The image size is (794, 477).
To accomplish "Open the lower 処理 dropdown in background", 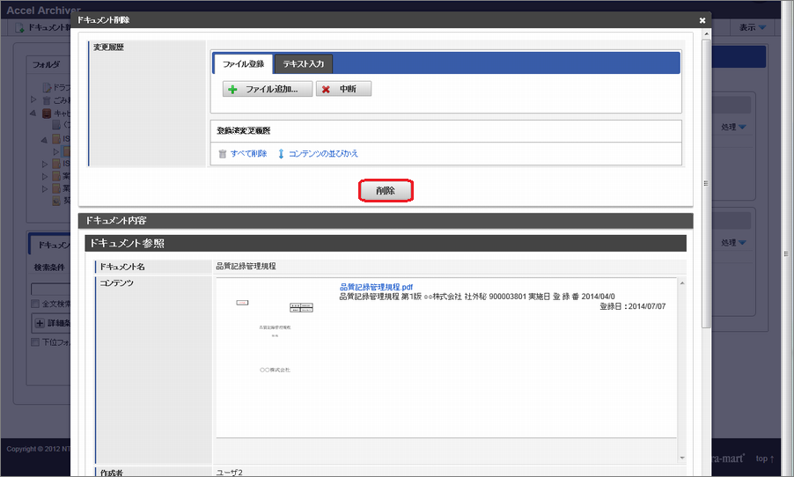I will click(733, 243).
